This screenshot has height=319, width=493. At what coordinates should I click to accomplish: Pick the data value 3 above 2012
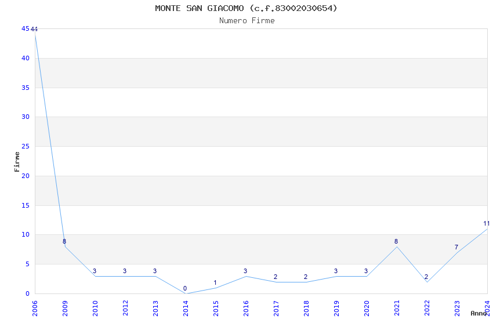click(125, 271)
